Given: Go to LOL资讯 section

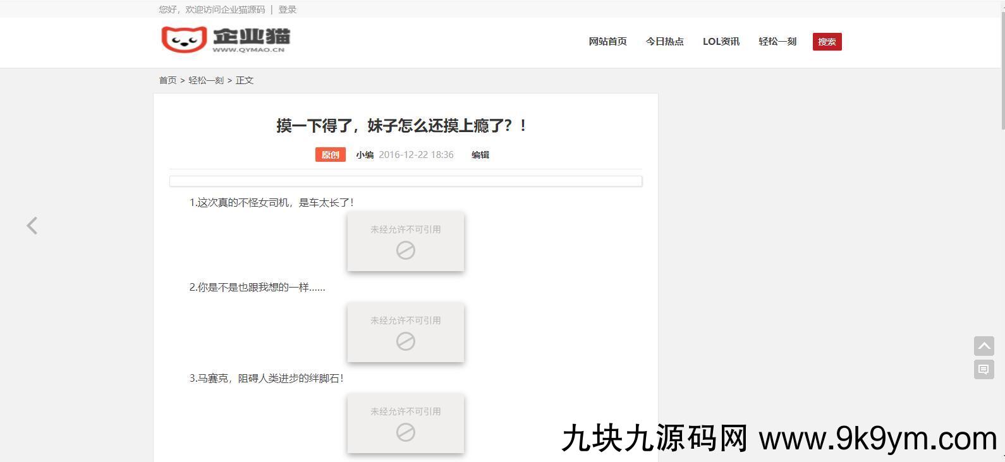Looking at the screenshot, I should pyautogui.click(x=721, y=42).
